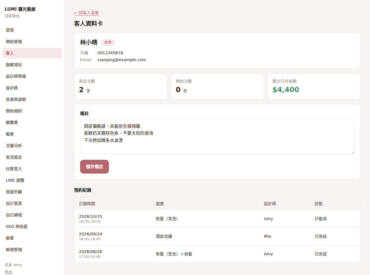
Task: Open 社群登入 settings
Action: [x=32, y=169]
